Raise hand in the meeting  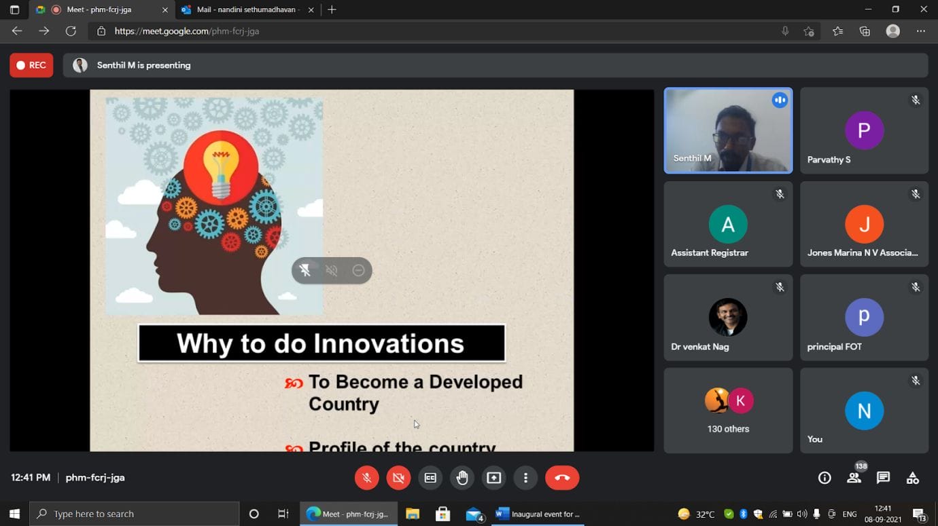pyautogui.click(x=462, y=478)
